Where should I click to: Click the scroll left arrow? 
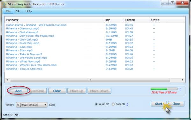tap(7, 80)
